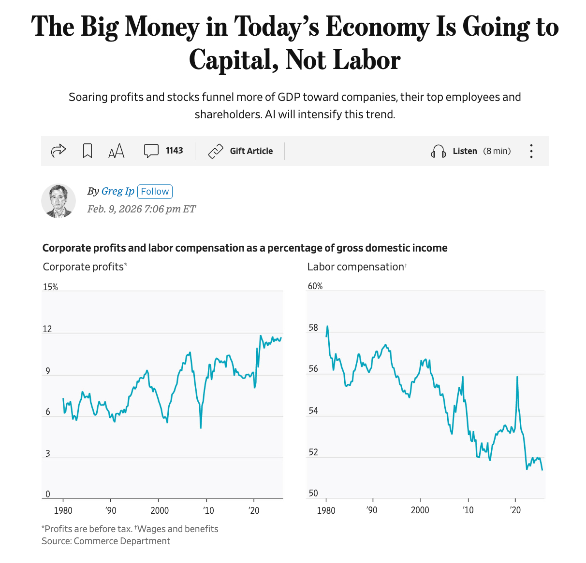This screenshot has width=586, height=563.
Task: Open comments via the speech bubble icon
Action: click(151, 151)
